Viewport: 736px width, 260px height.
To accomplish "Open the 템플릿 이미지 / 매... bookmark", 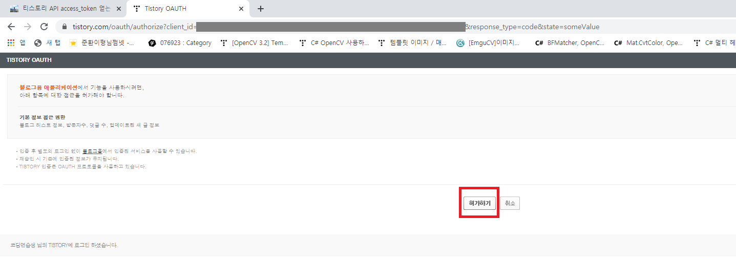I will pos(412,43).
